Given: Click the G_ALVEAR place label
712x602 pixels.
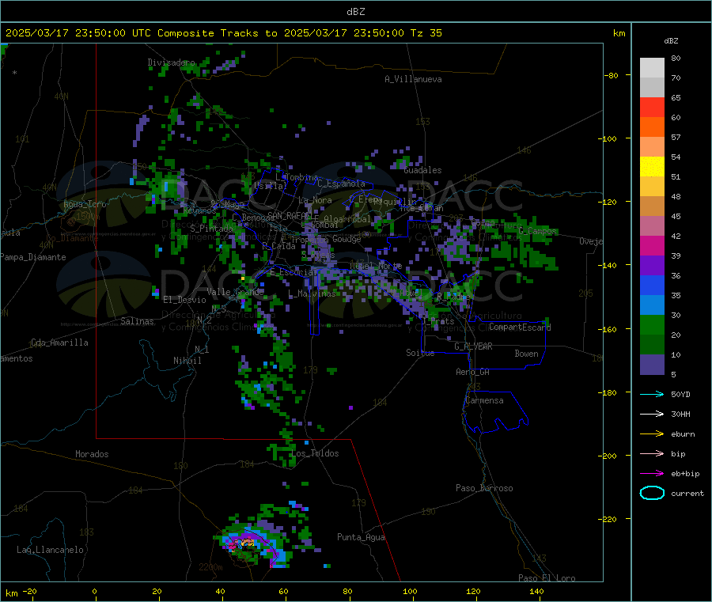Looking at the screenshot, I should click(x=473, y=346).
